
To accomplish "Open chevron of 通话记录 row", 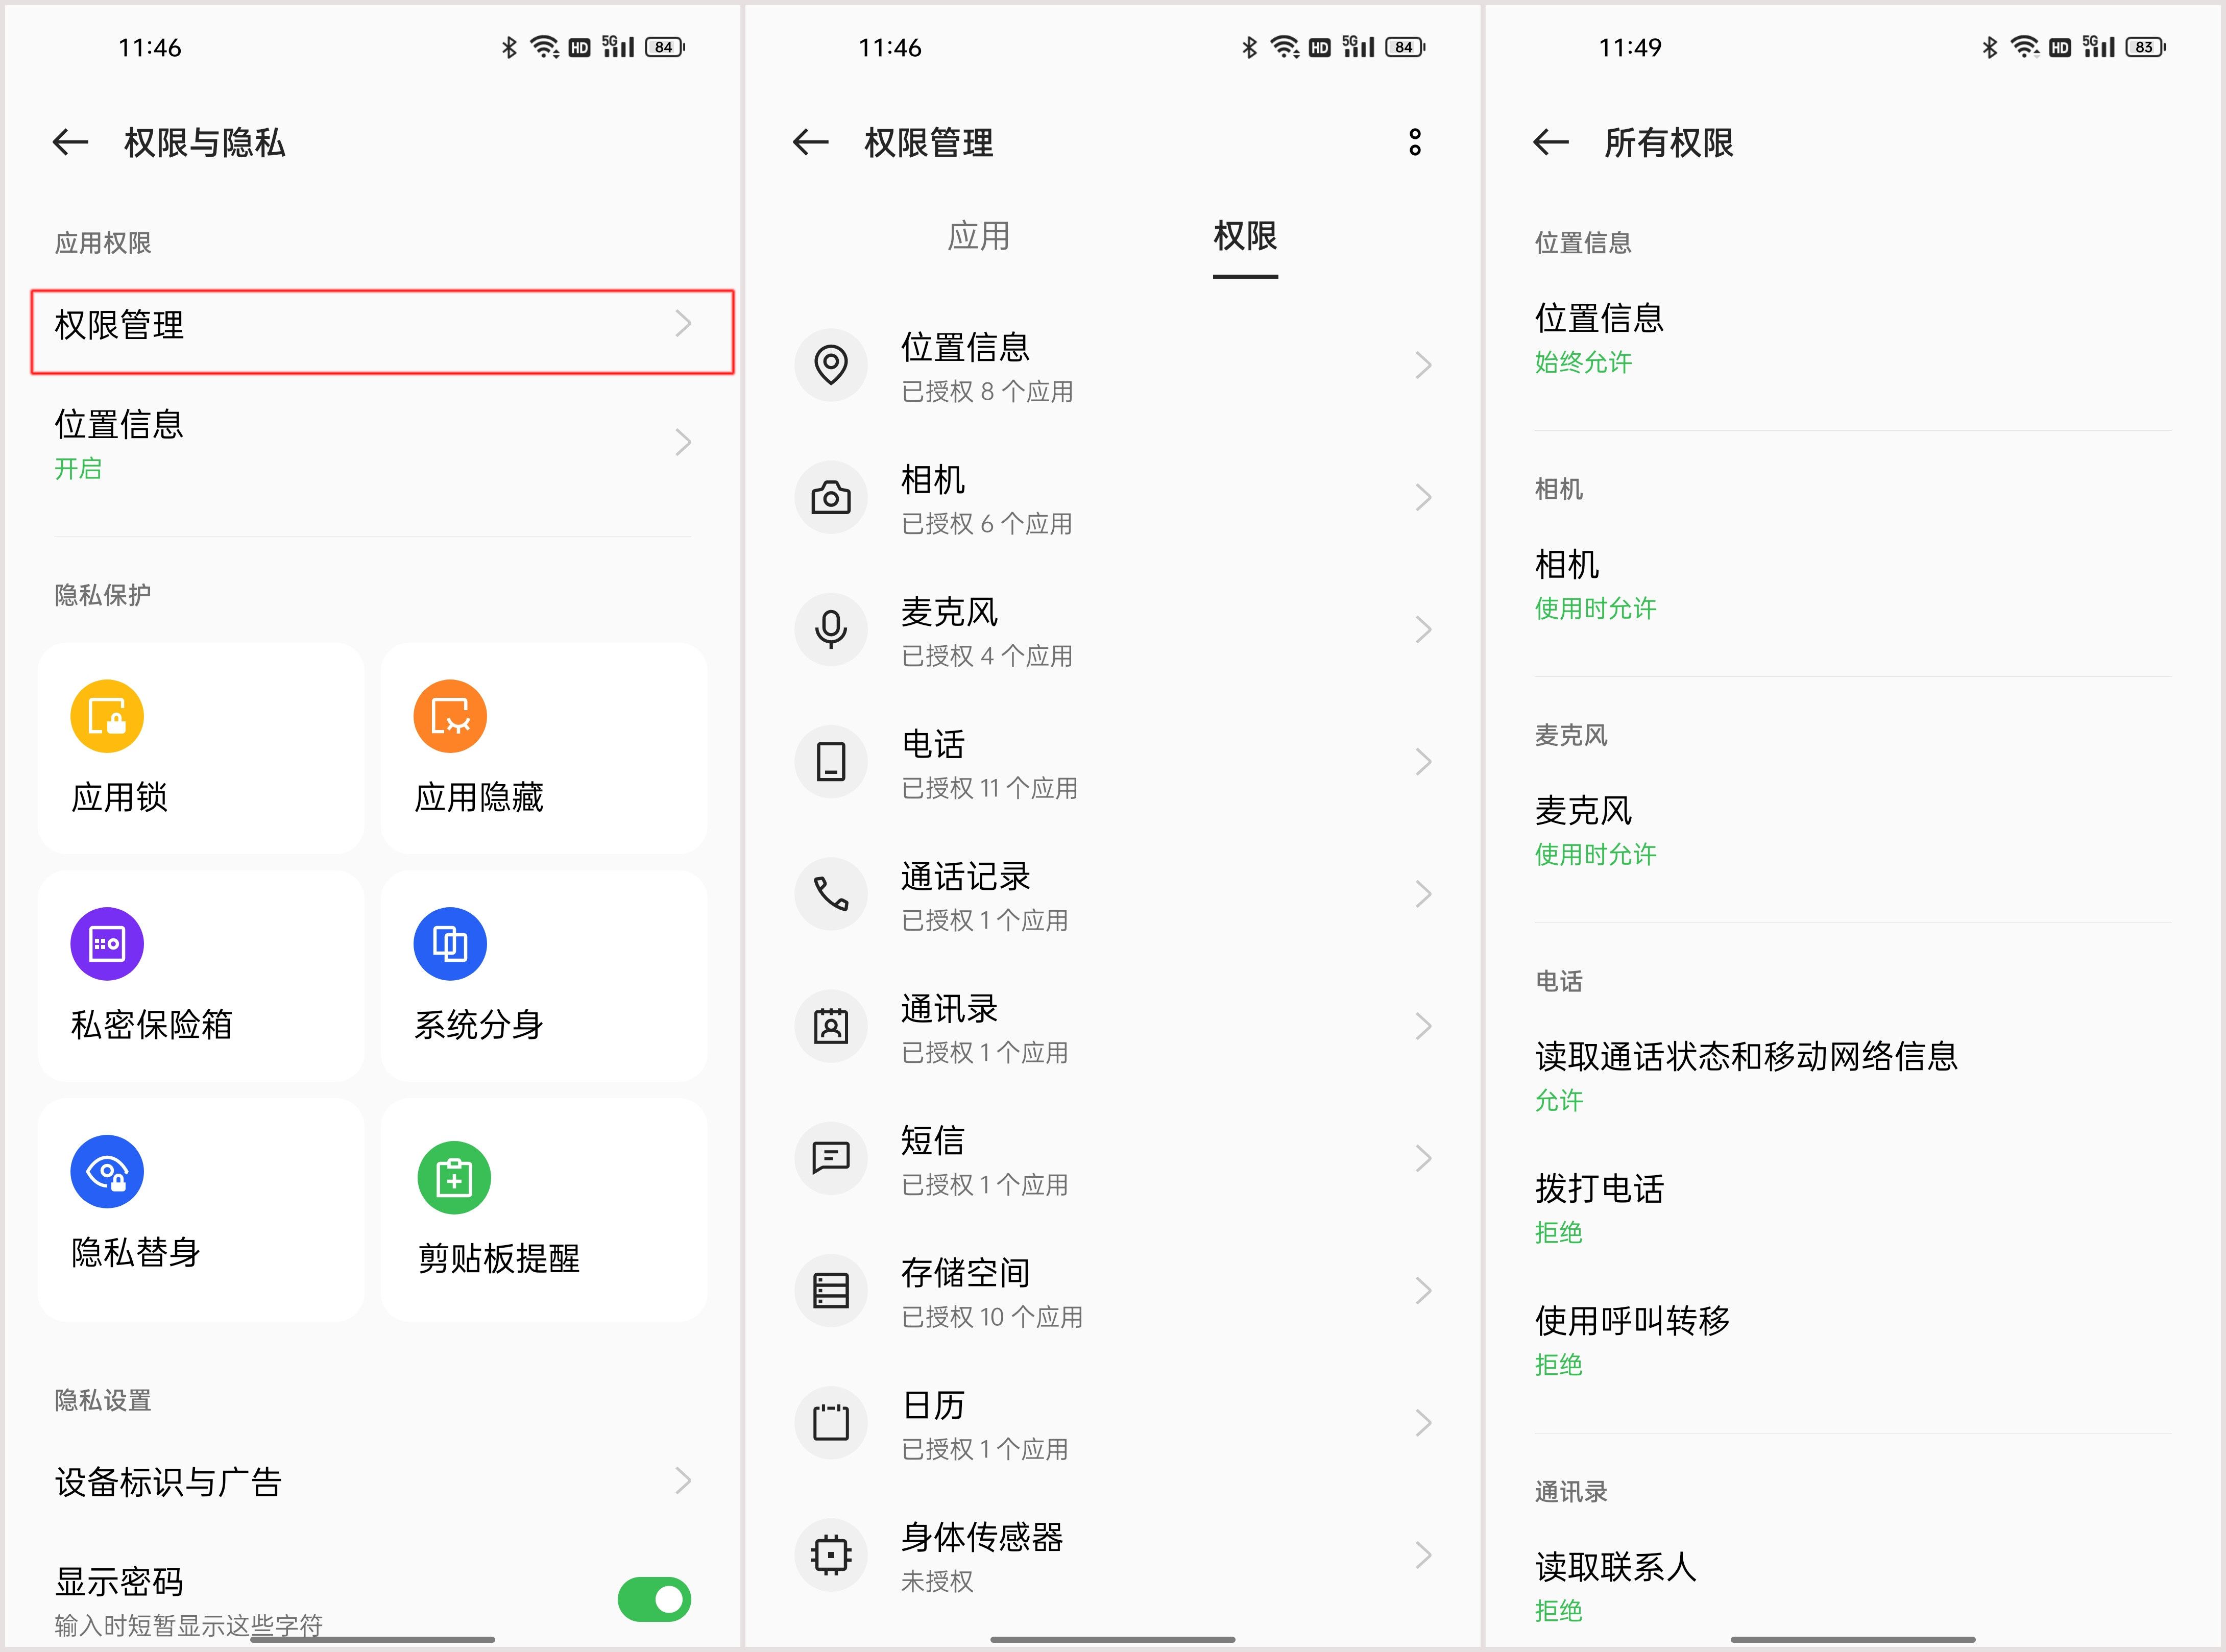I will (1424, 893).
